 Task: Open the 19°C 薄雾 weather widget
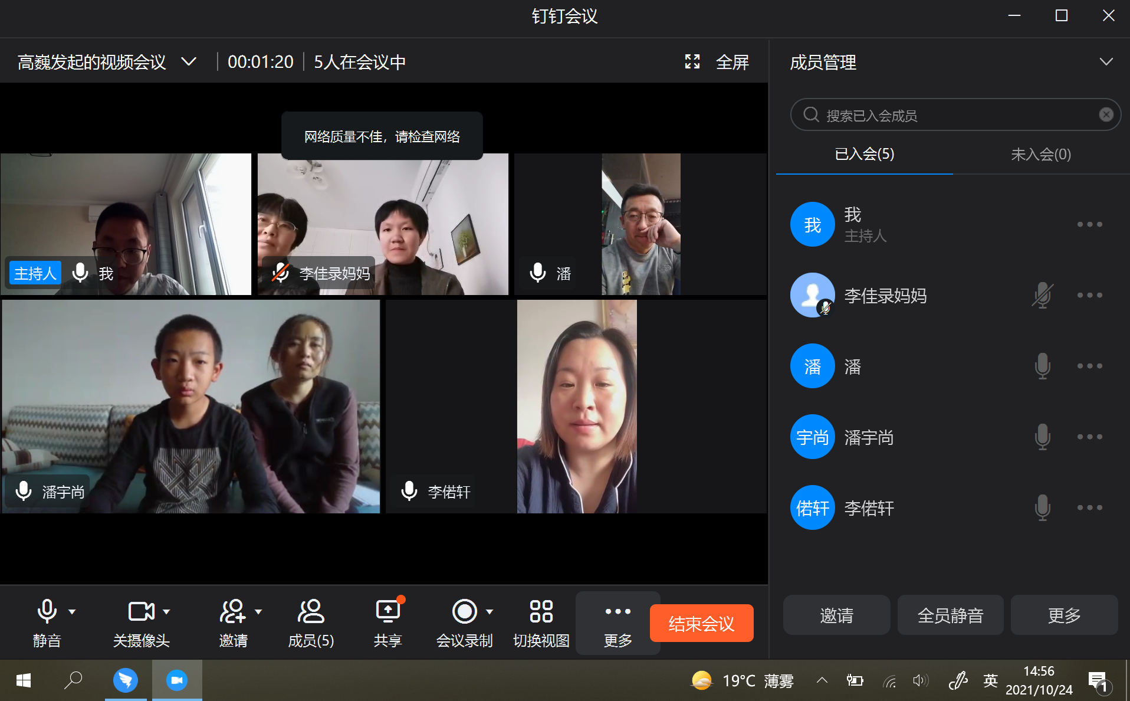pyautogui.click(x=743, y=680)
